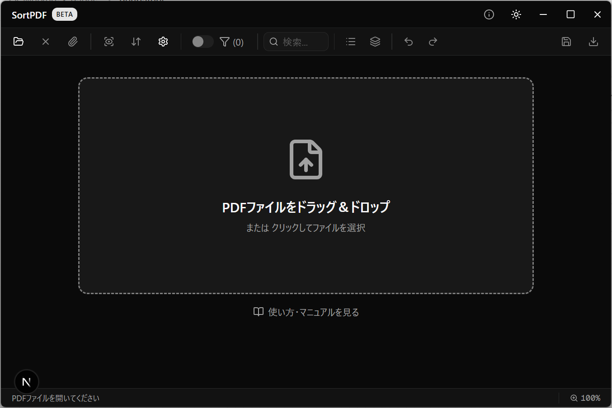Click the undo arrow icon
612x408 pixels.
[x=409, y=42]
